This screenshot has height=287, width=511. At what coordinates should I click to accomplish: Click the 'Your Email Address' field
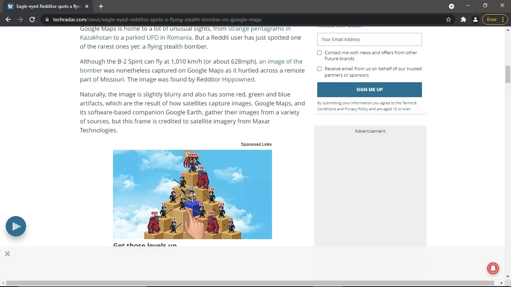pyautogui.click(x=369, y=39)
